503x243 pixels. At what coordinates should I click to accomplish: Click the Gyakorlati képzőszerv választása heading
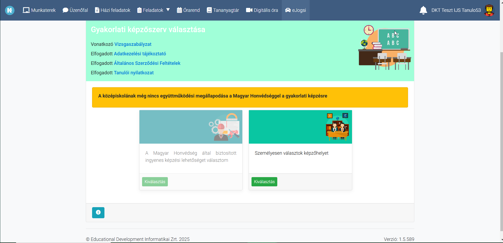[148, 30]
